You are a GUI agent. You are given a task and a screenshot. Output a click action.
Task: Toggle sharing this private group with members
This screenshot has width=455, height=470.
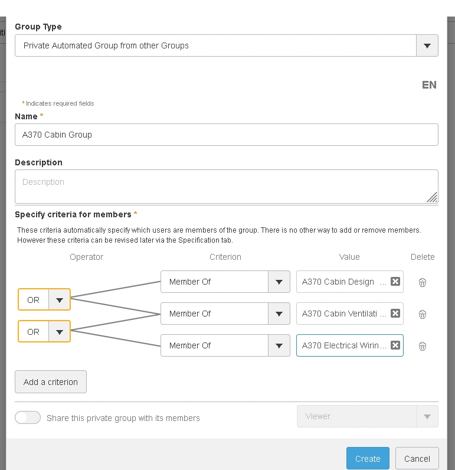click(28, 417)
